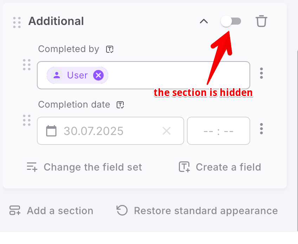Toggle visibility of the Additional section
The height and width of the screenshot is (244, 298).
(x=231, y=21)
